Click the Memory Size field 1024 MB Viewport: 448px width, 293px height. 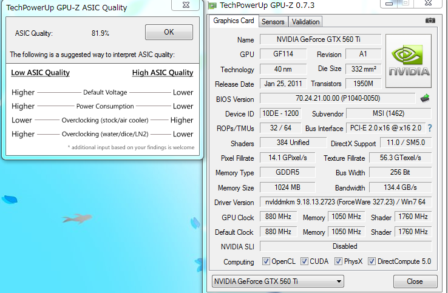287,187
